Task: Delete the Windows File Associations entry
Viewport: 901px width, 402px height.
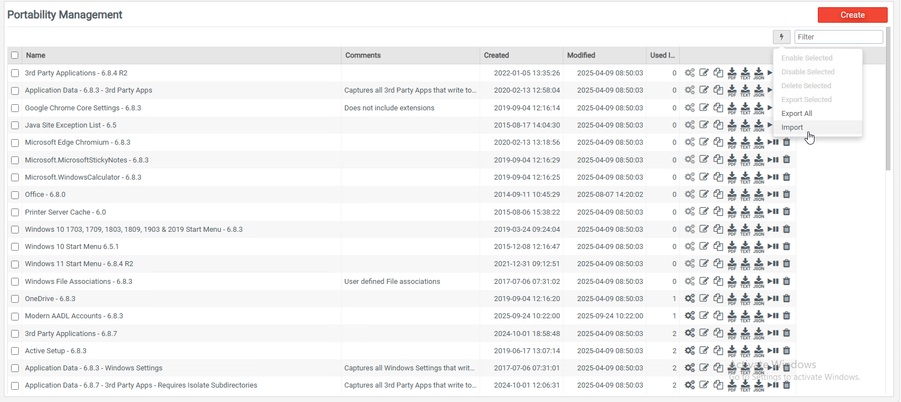Action: coord(786,281)
